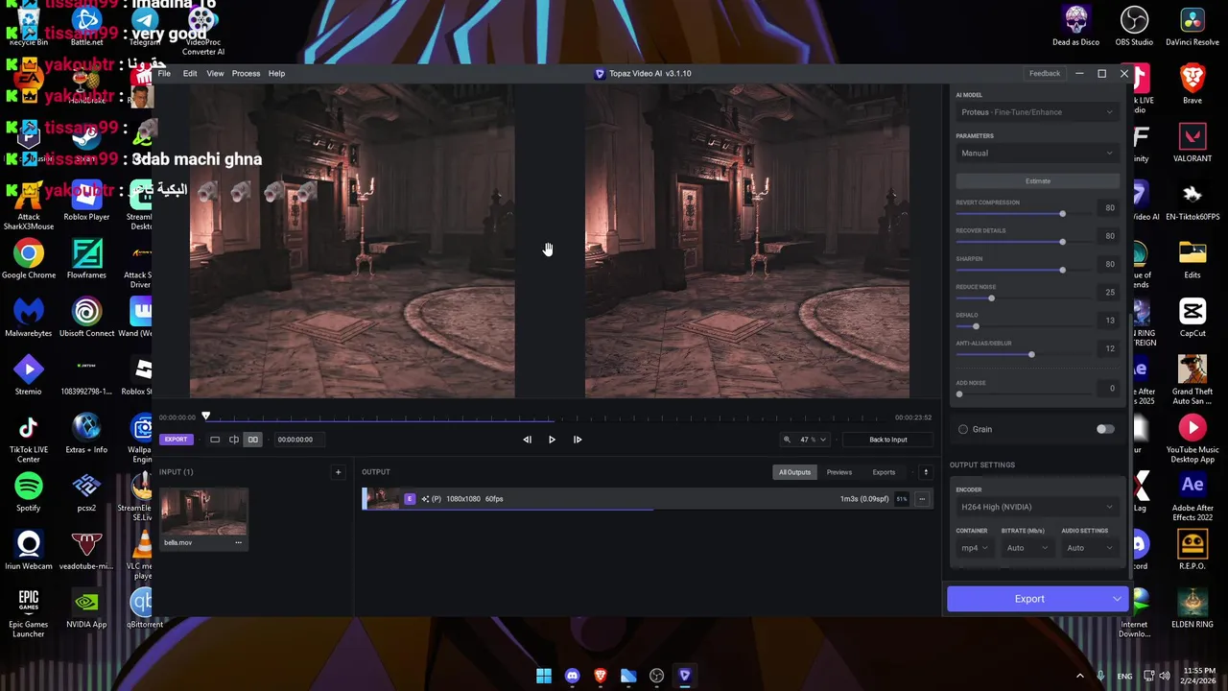1228x691 pixels.
Task: Open the bella.mov options ellipsis menu
Action: (238, 542)
